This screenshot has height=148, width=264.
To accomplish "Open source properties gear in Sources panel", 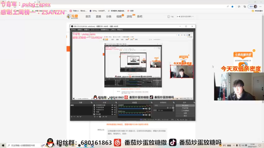I will [x=100, y=117].
